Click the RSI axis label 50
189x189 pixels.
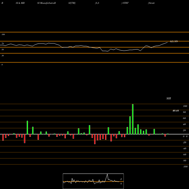pos(3,50)
